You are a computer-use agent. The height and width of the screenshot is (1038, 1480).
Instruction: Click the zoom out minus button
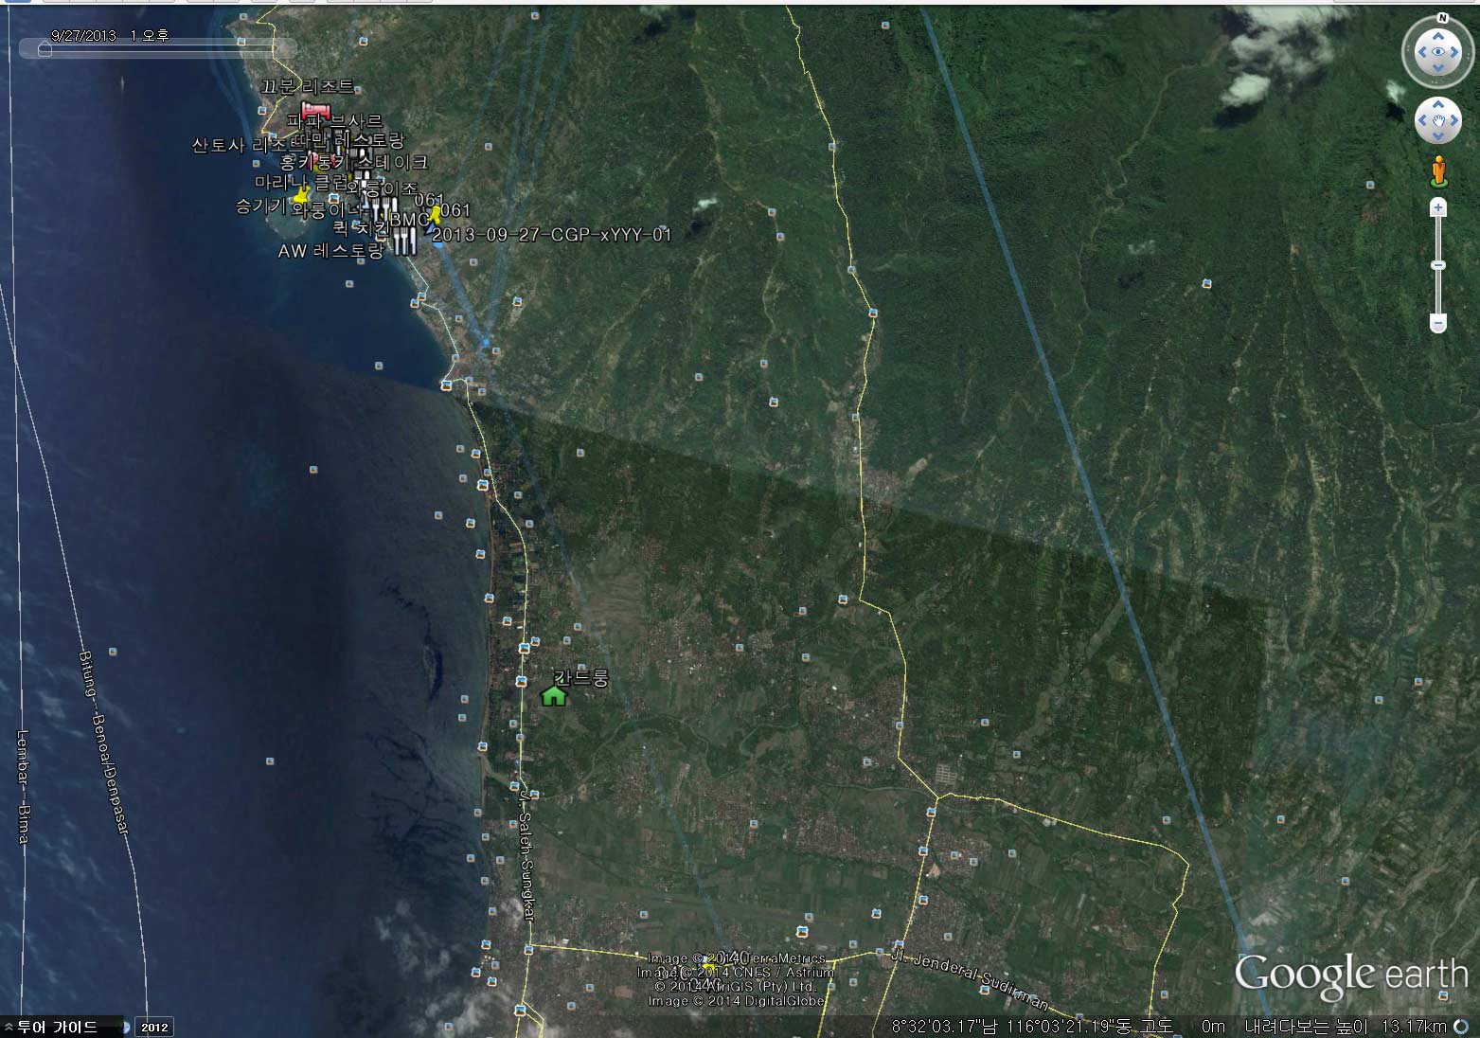point(1438,324)
